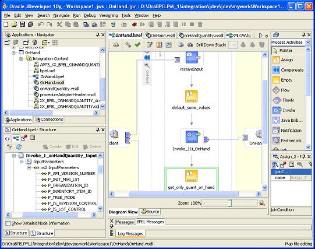Click the client partner link icon
The width and height of the screenshot is (315, 249).
pos(114,135)
